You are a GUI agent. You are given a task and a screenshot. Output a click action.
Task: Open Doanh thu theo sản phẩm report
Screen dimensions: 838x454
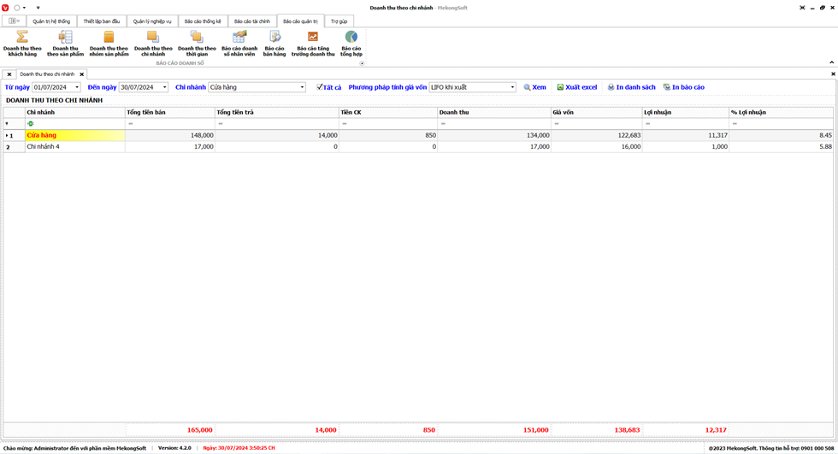65,44
